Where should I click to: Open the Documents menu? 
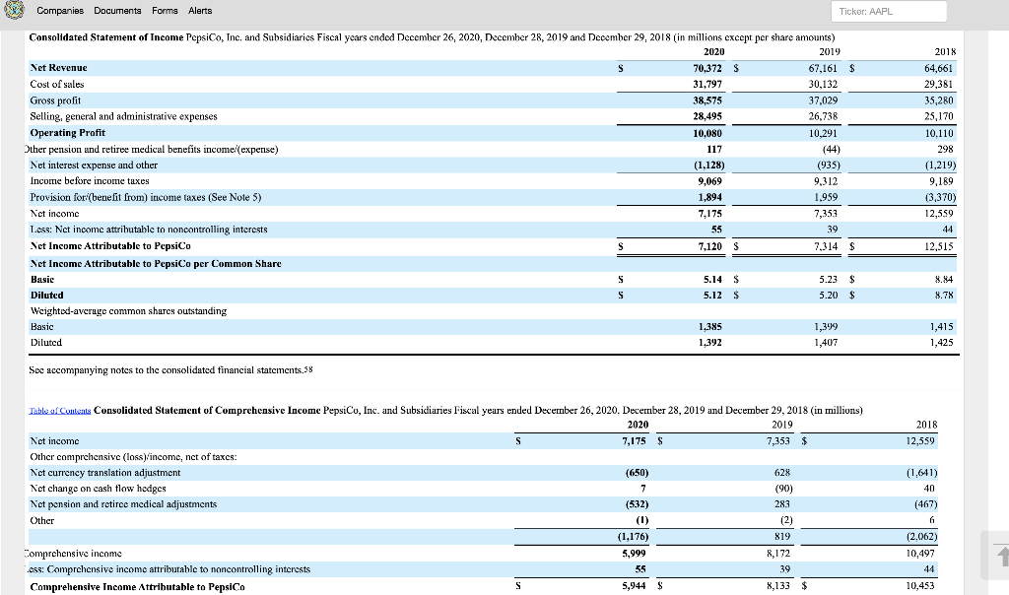(118, 11)
